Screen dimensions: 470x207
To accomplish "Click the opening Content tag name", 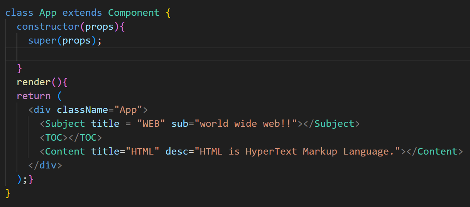I will (65, 151).
